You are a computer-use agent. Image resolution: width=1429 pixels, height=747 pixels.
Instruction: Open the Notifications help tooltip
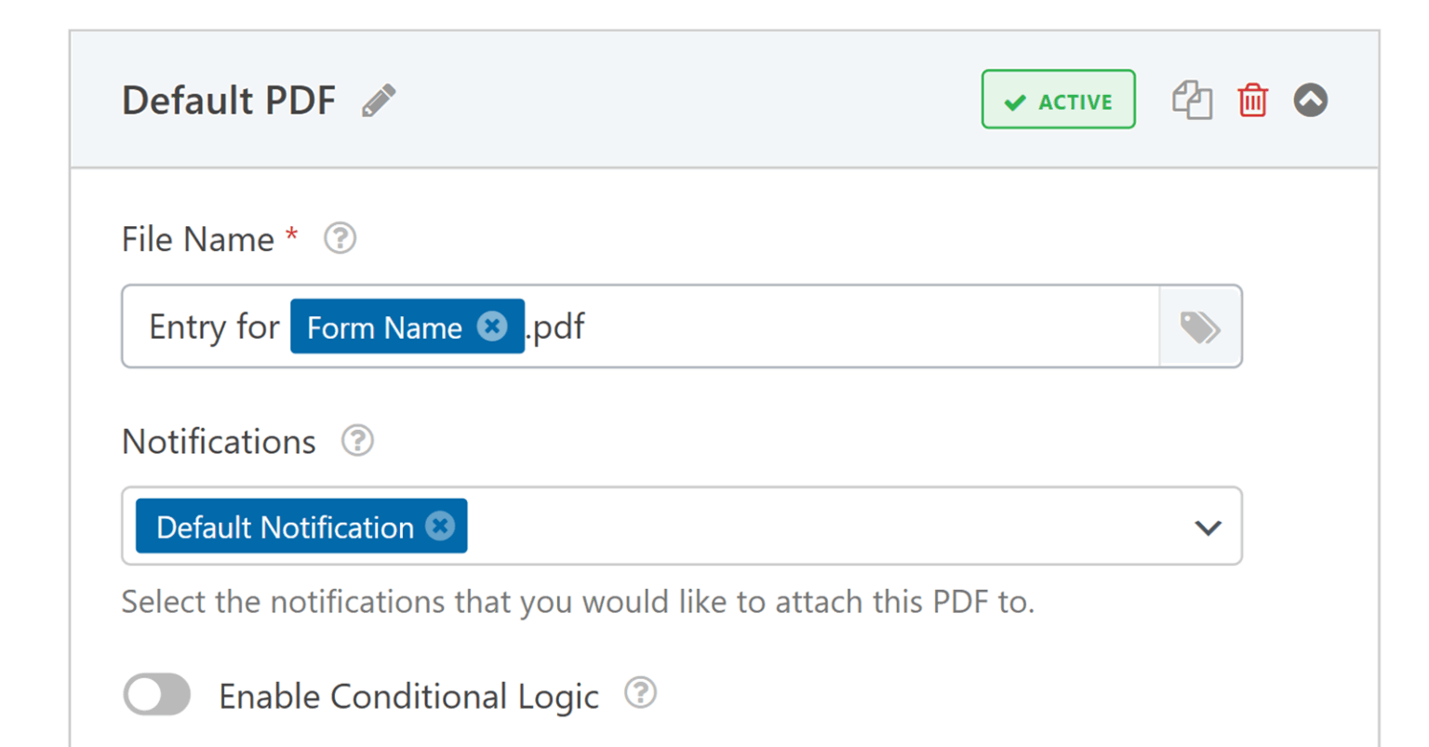pos(358,442)
